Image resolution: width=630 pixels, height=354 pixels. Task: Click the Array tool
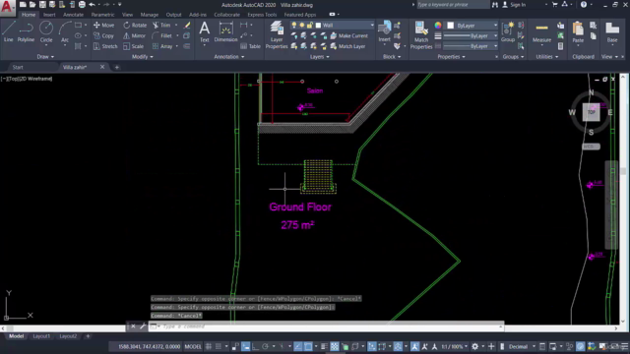coord(162,46)
